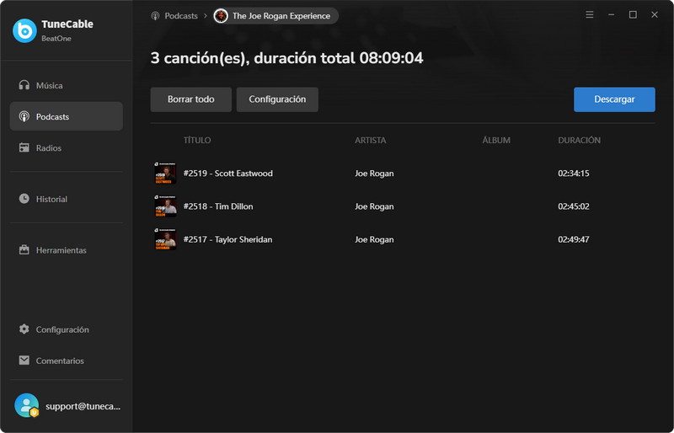Screen dimensions: 674x433
Task: Click the support@tuneca... account label
Action: tap(83, 406)
